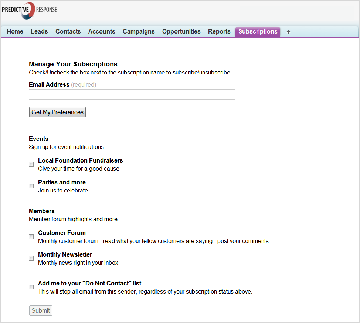The height and width of the screenshot is (323, 360).
Task: Check the Local Foundation Fundraisers box
Action: coord(31,164)
